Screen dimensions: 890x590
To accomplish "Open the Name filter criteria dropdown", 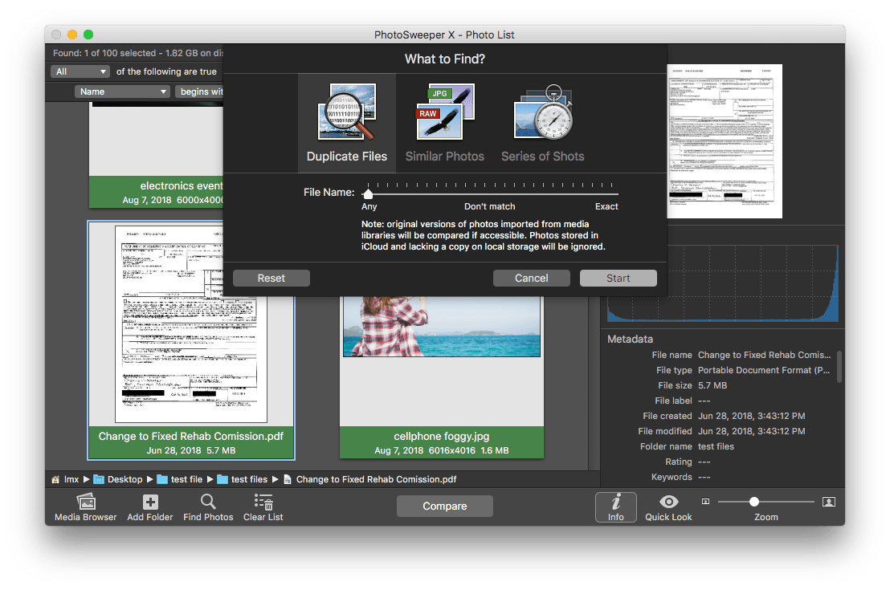I will click(122, 92).
